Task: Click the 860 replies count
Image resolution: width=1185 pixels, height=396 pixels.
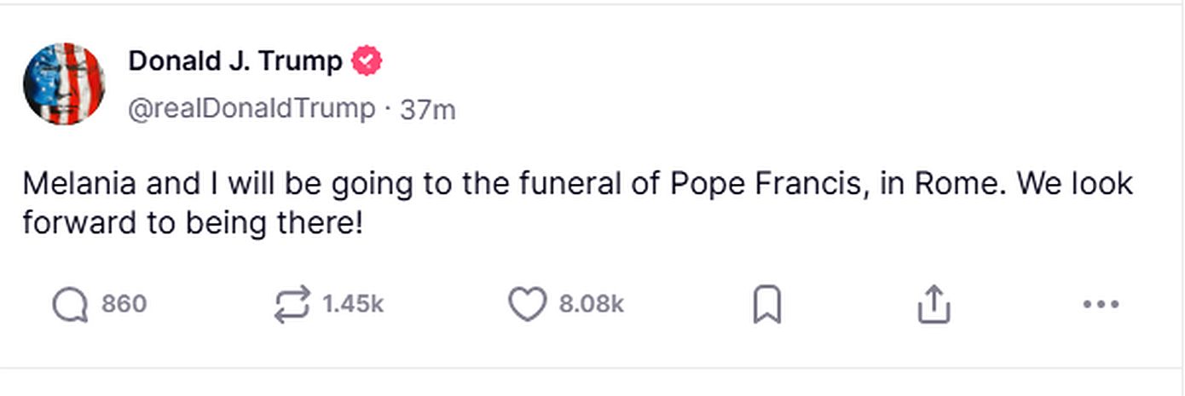Action: tap(124, 304)
